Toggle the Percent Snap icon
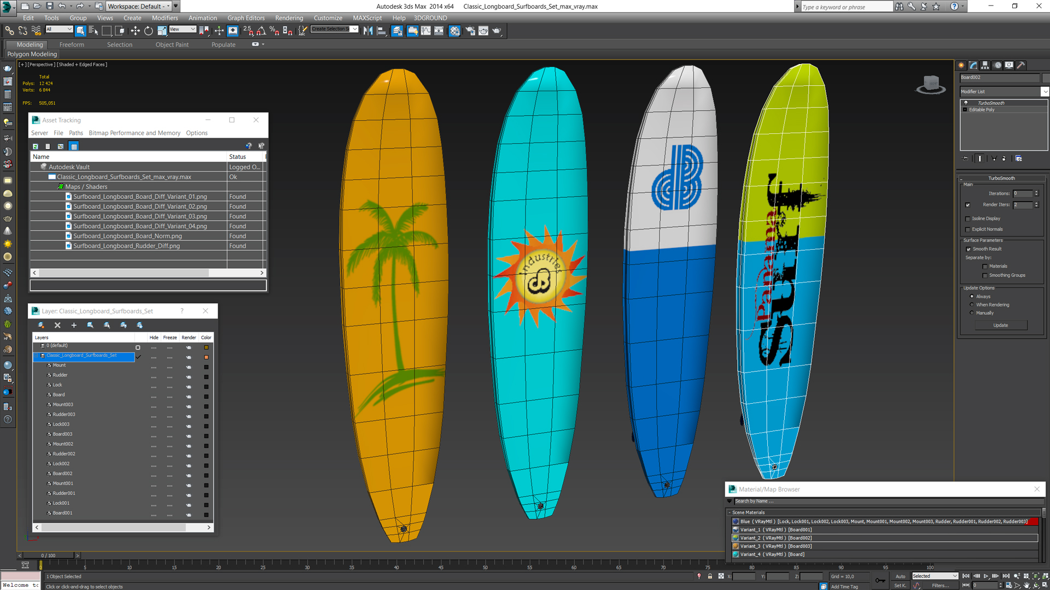 (x=275, y=31)
